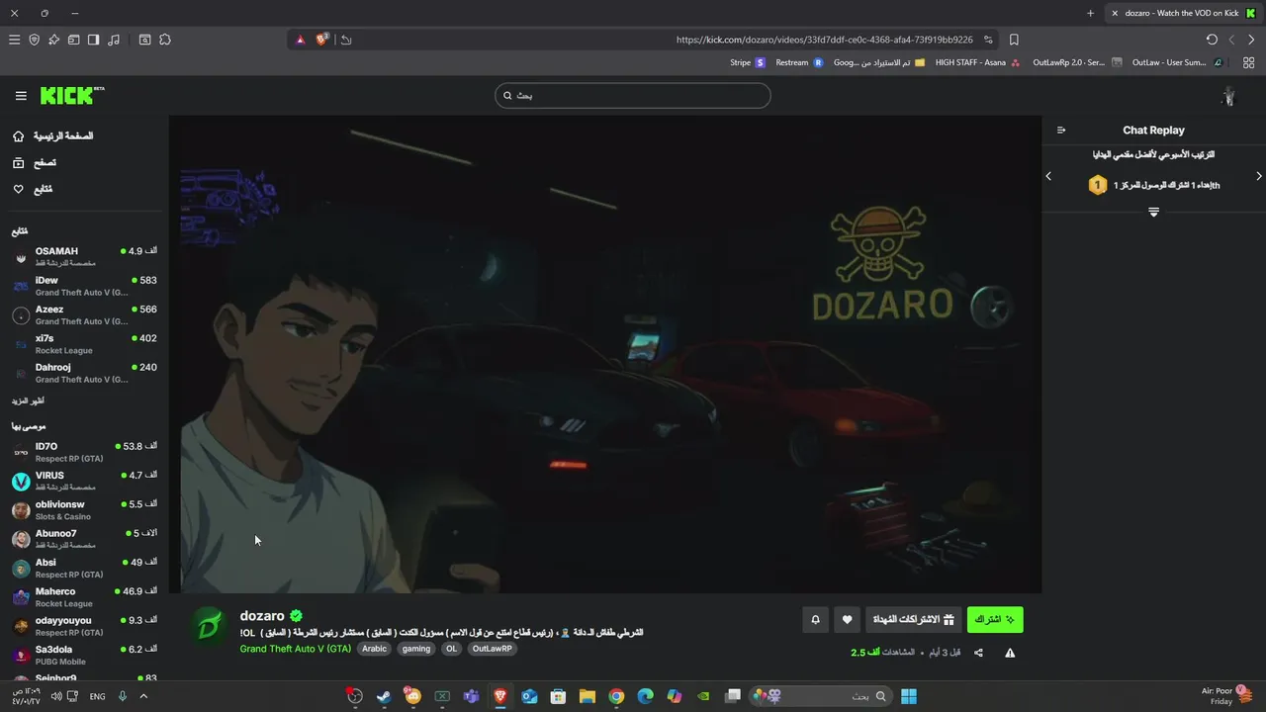The image size is (1266, 712).
Task: Expand show more followed channels
Action: 28,401
